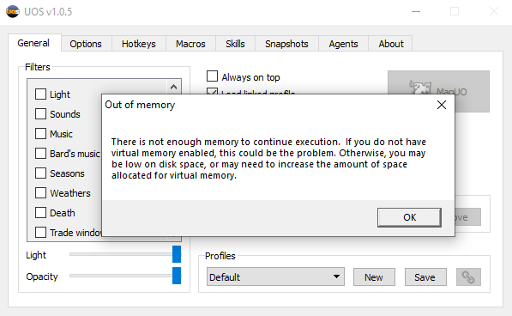Toggle the Sounds filter checkbox
This screenshot has width=512, height=316.
(40, 114)
